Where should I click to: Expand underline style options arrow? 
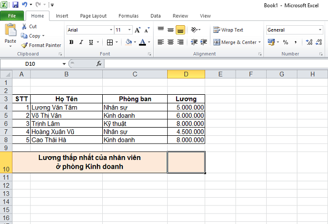tap(98, 42)
